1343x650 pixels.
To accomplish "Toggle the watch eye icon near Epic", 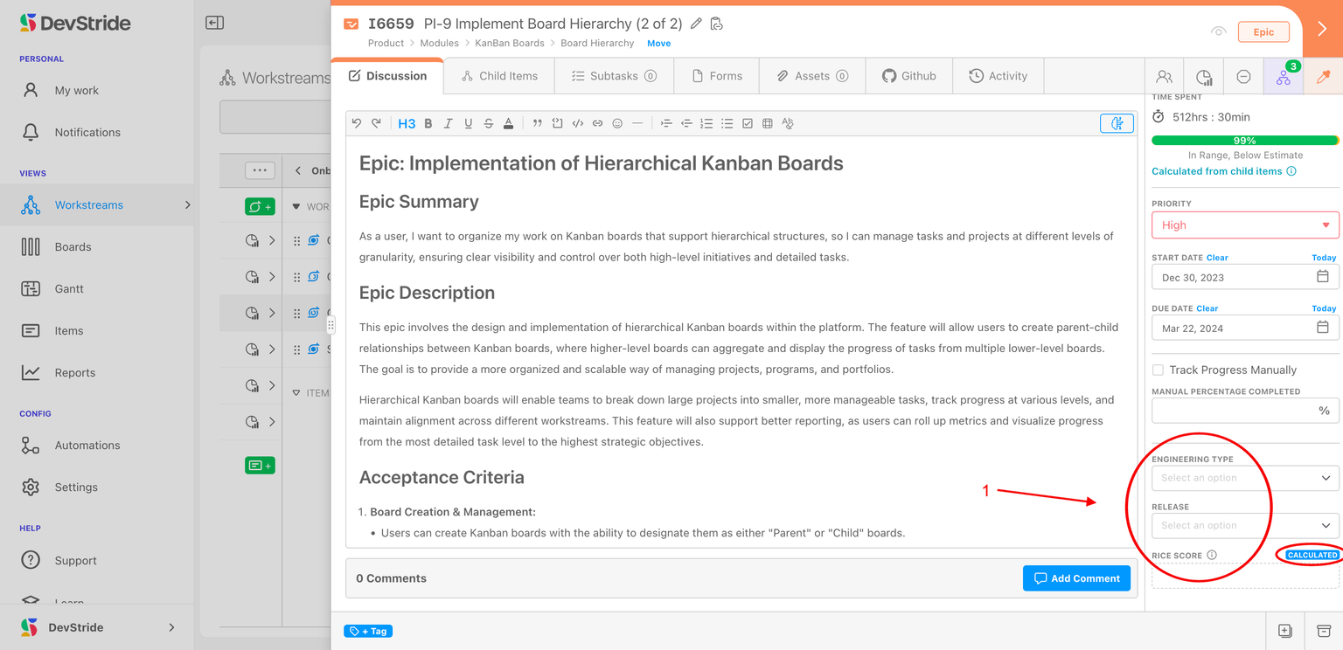I will tap(1218, 31).
